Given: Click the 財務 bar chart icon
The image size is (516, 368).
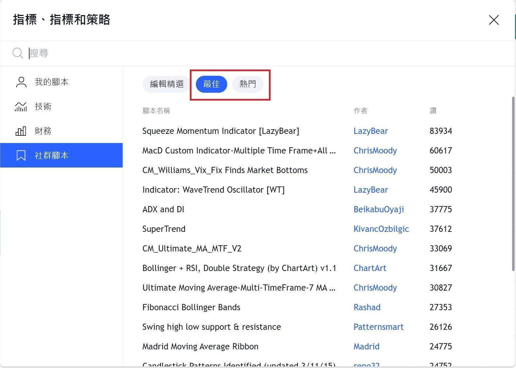Looking at the screenshot, I should (21, 131).
